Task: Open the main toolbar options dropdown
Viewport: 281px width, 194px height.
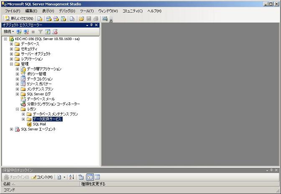Action: tap(111, 20)
